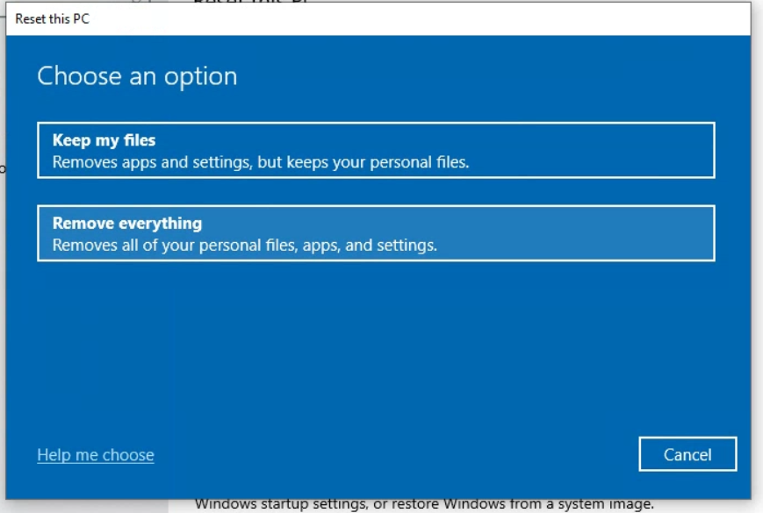The image size is (763, 513).
Task: Click the bold Keep my files label
Action: pos(104,139)
